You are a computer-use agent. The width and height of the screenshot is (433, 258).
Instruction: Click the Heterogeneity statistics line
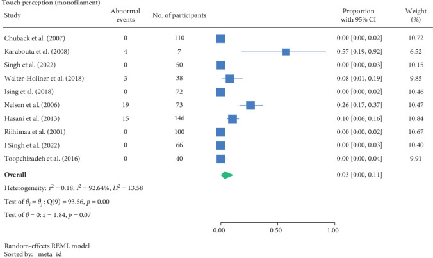pos(67,188)
